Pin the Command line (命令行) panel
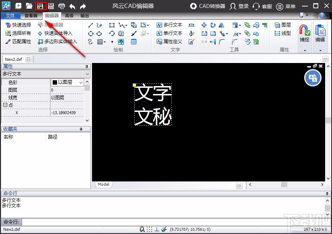 [327, 193]
